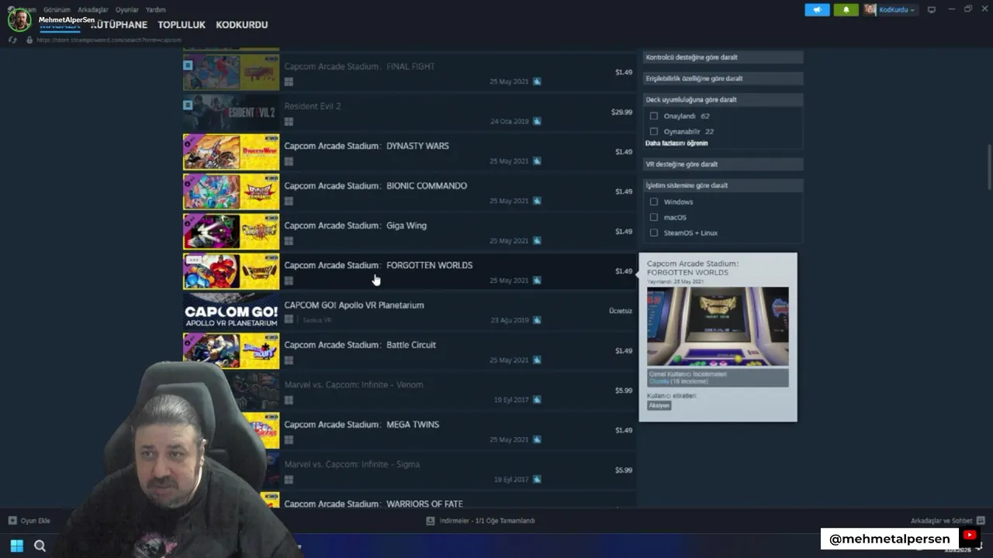
Task: Open Capcom Arcade Stadium: FORGOTTEN WORLDS title
Action: click(379, 265)
